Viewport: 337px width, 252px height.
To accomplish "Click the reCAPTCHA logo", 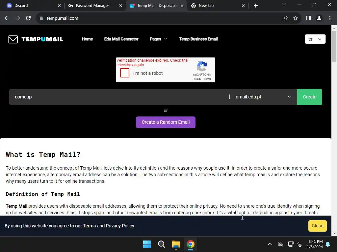I will 202,66.
